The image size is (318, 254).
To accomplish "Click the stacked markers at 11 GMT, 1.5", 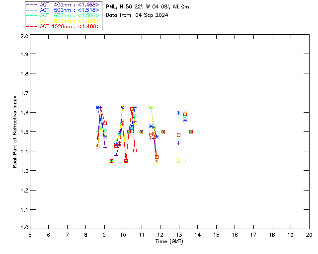I will coord(141,132).
